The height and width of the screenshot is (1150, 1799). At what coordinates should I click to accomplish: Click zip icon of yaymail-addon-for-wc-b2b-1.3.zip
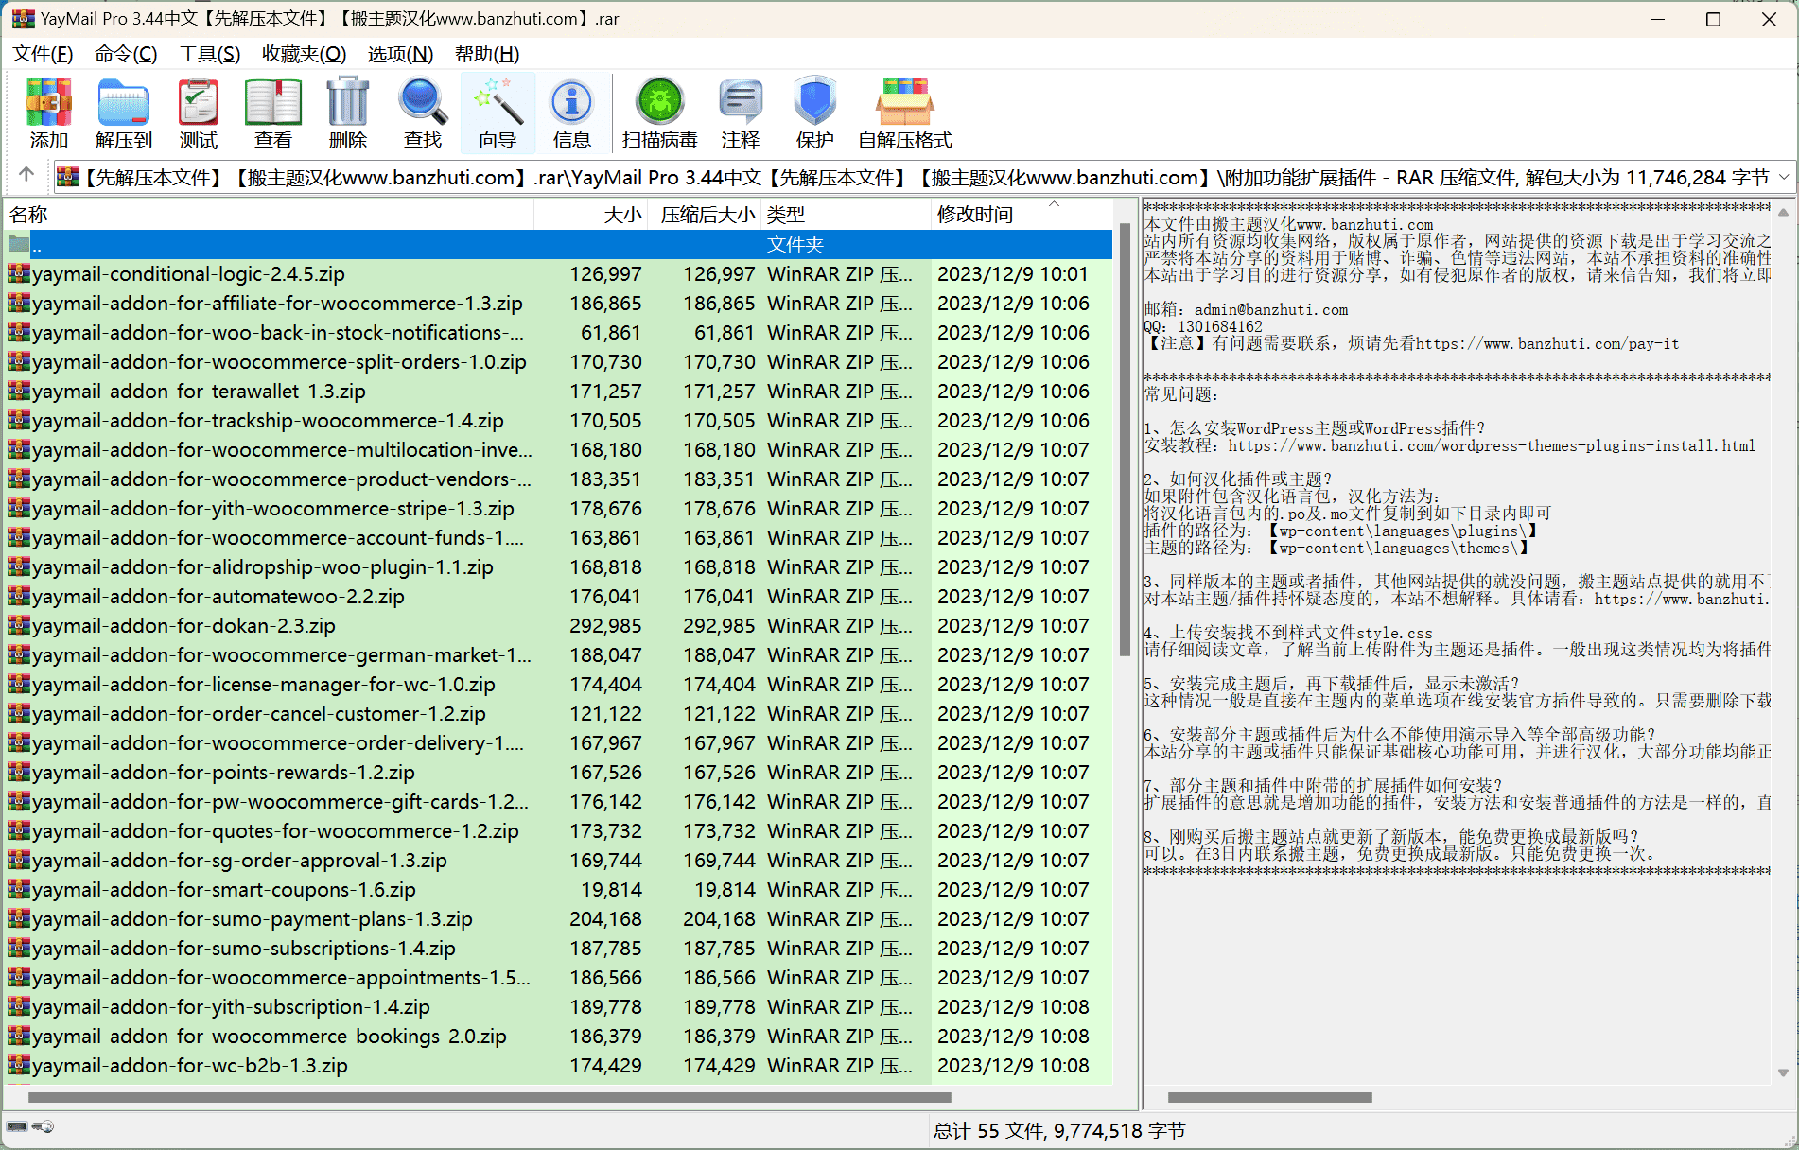click(19, 1066)
